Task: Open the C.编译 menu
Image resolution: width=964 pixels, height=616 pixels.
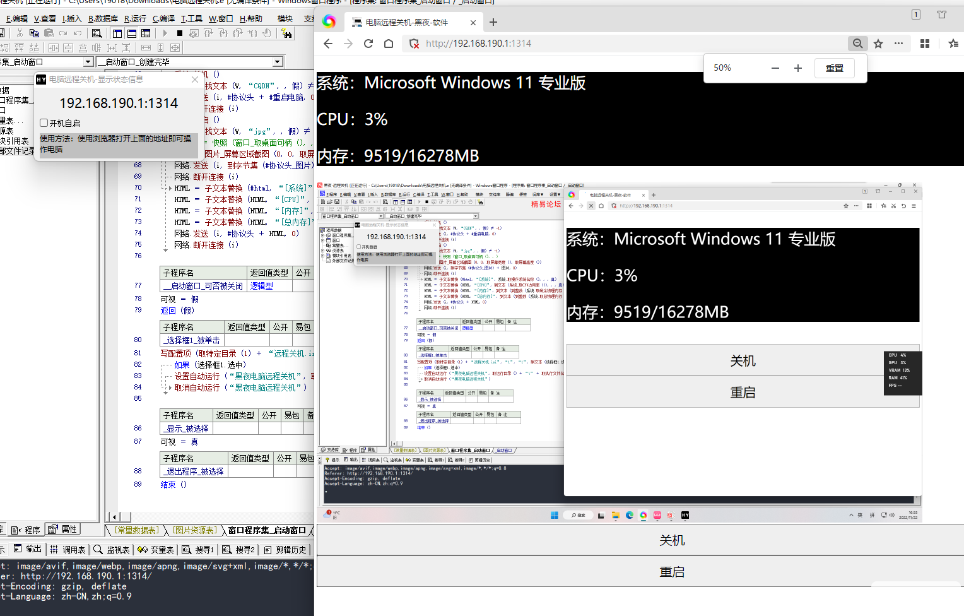Action: click(163, 18)
